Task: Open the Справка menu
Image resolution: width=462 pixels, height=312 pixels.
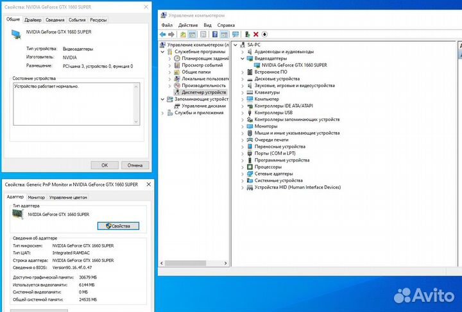Action: click(226, 25)
